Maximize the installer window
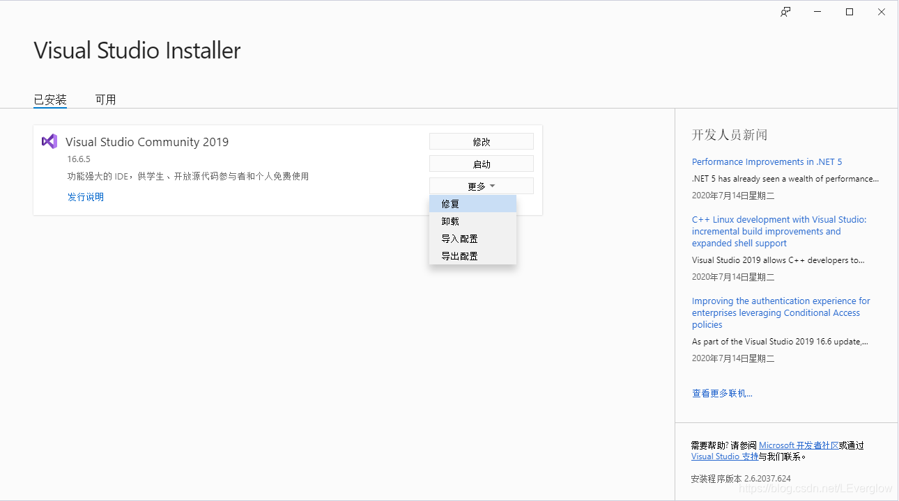The image size is (899, 501). 850,12
